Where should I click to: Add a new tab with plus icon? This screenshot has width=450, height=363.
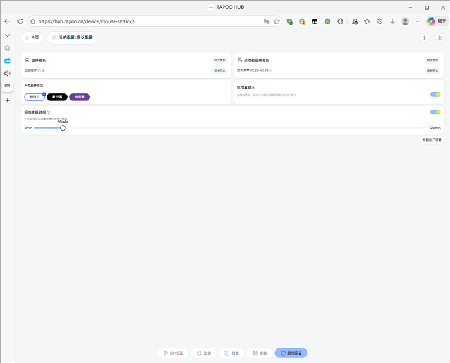point(7,101)
